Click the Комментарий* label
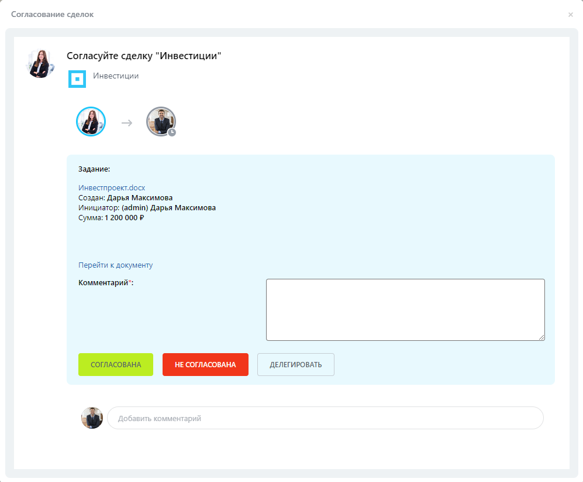 106,283
